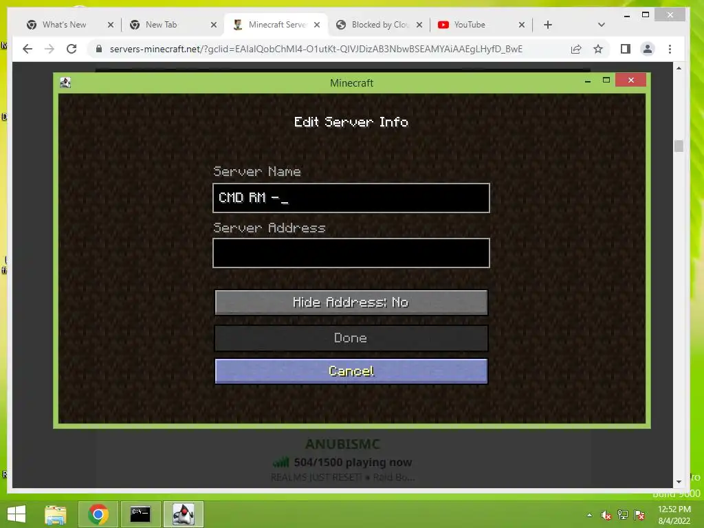Expand the tab search chevron
Screen dimensions: 704x528
click(602, 25)
